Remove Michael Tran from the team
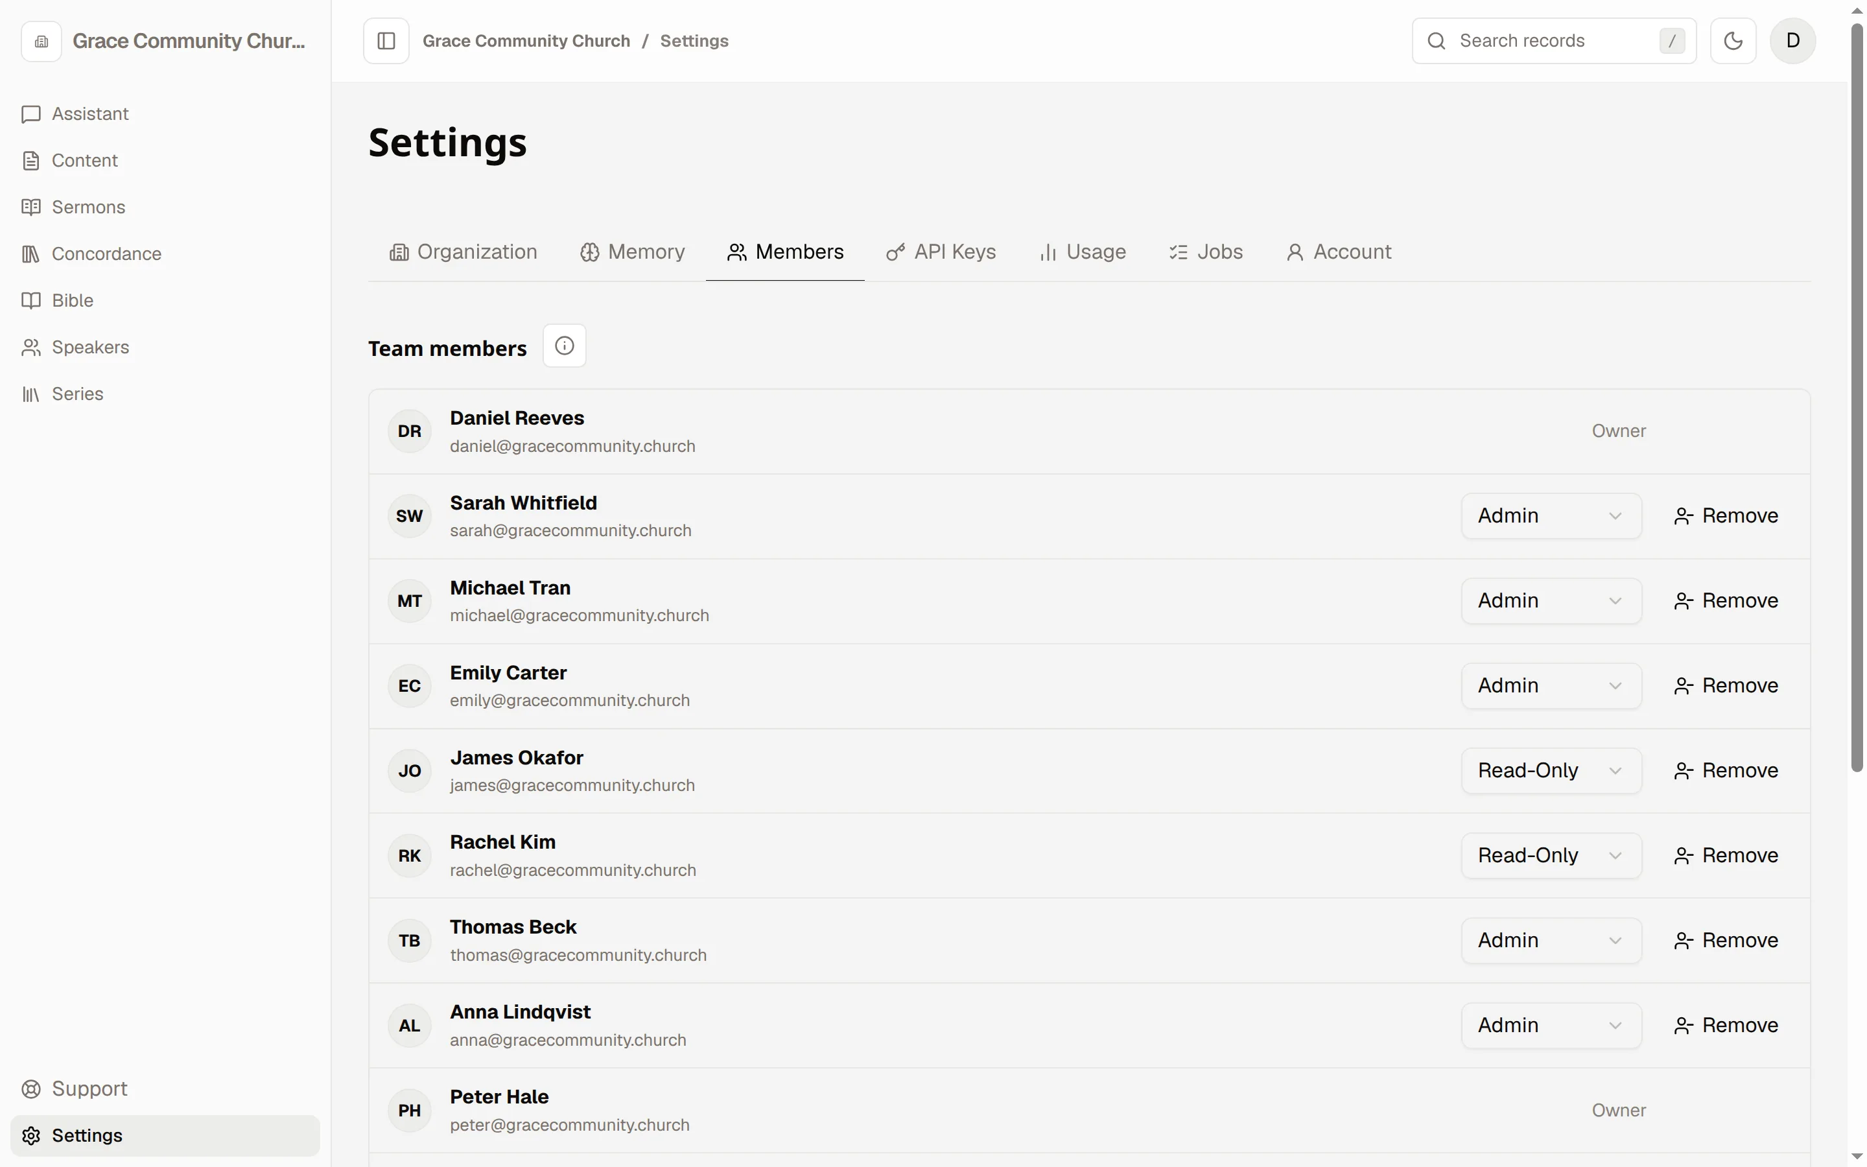This screenshot has height=1167, width=1867. point(1726,601)
